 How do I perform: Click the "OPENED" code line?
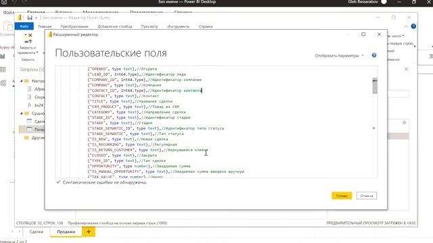point(122,69)
